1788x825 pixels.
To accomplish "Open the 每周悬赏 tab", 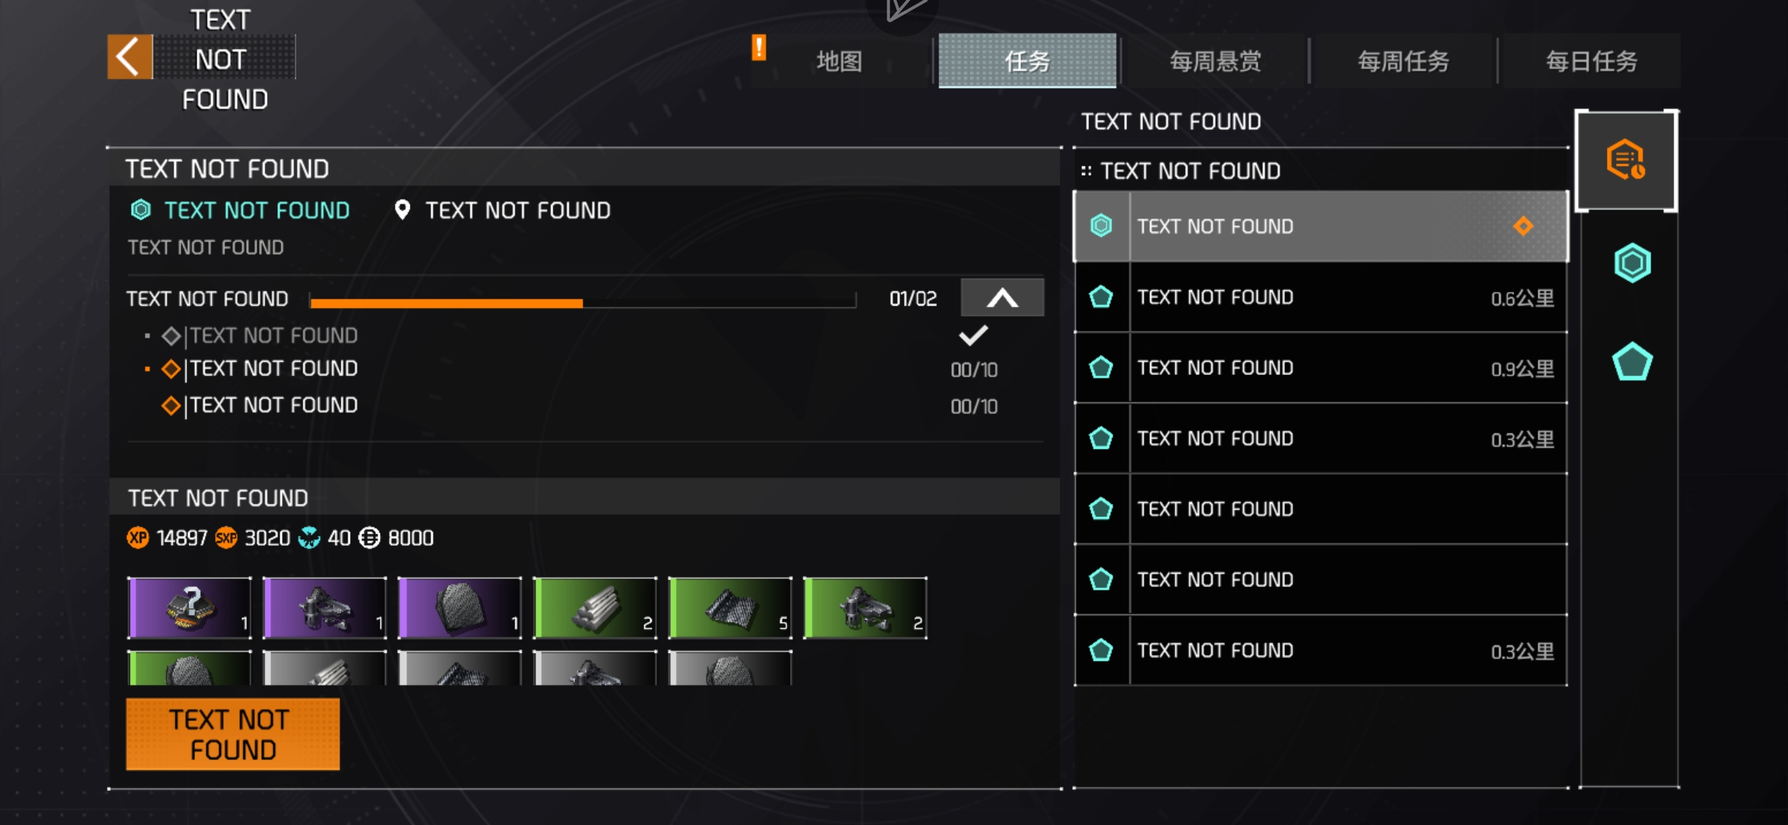I will click(1215, 61).
